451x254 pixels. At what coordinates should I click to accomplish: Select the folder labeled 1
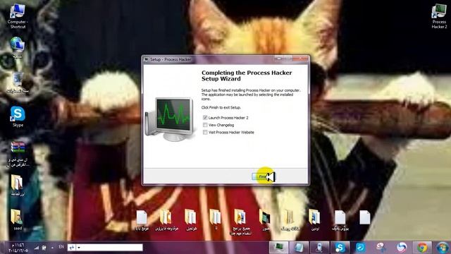(x=215, y=219)
